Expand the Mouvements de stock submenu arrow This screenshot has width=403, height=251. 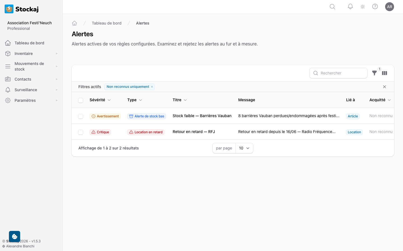57,66
